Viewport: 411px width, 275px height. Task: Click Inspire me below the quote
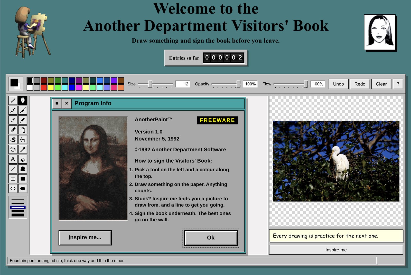pos(336,250)
